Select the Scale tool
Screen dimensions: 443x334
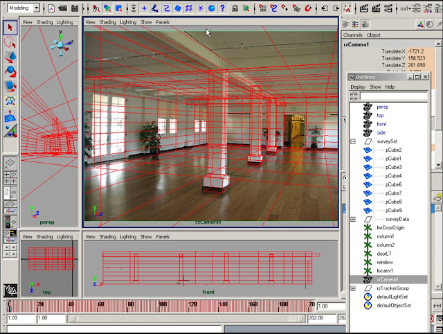coord(10,86)
